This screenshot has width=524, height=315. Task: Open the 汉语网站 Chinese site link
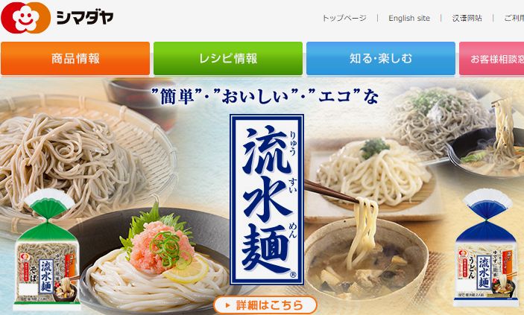(x=467, y=18)
